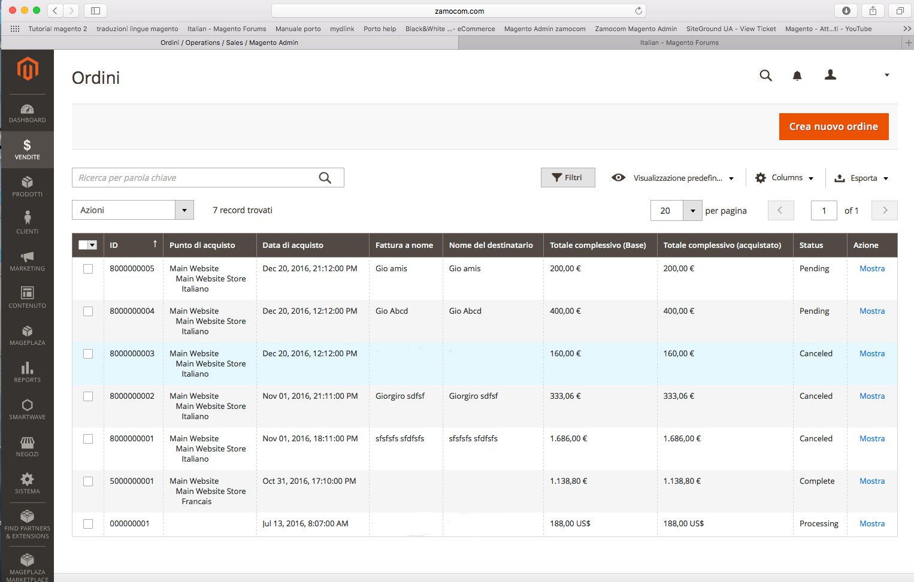Image resolution: width=914 pixels, height=582 pixels.
Task: Click the Magento logo icon
Action: 28,69
